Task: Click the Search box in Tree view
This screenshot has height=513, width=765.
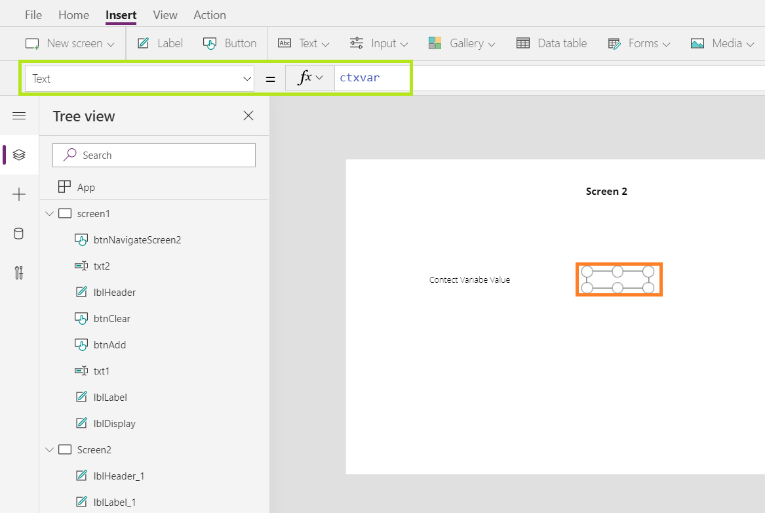Action: click(153, 155)
